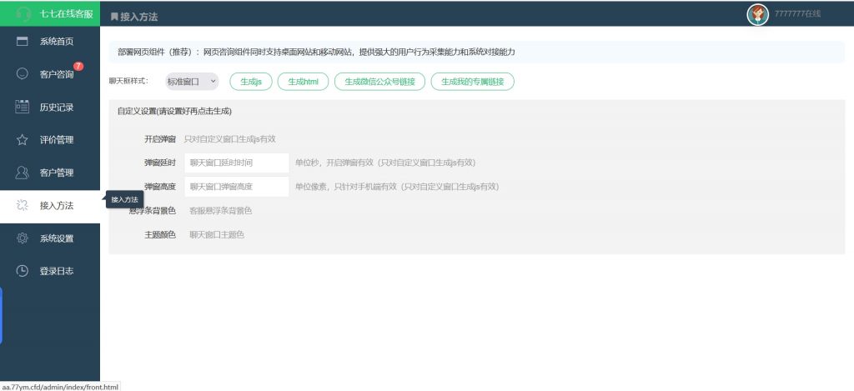The height and width of the screenshot is (391, 854).
Task: Click the 接入方法 plug icon
Action: click(x=23, y=205)
